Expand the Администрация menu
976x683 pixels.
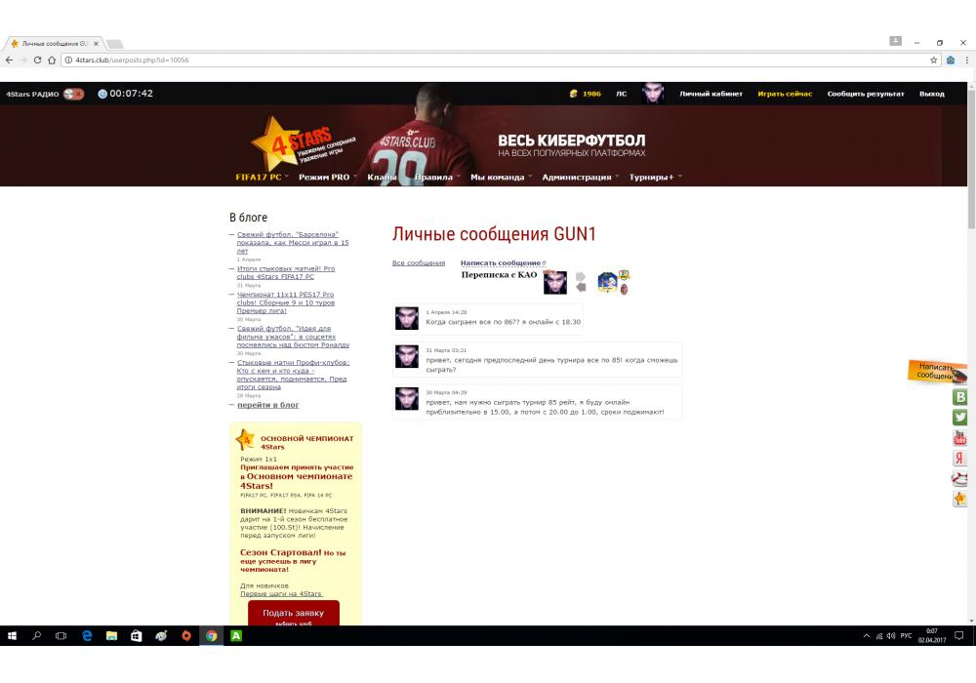click(x=579, y=178)
